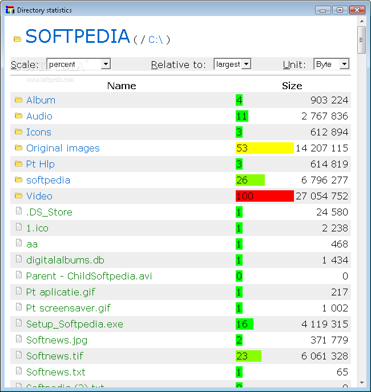This screenshot has width=371, height=392.
Task: Click the Parent - ChildSoftpedia.avi file icon
Action: tap(19, 275)
